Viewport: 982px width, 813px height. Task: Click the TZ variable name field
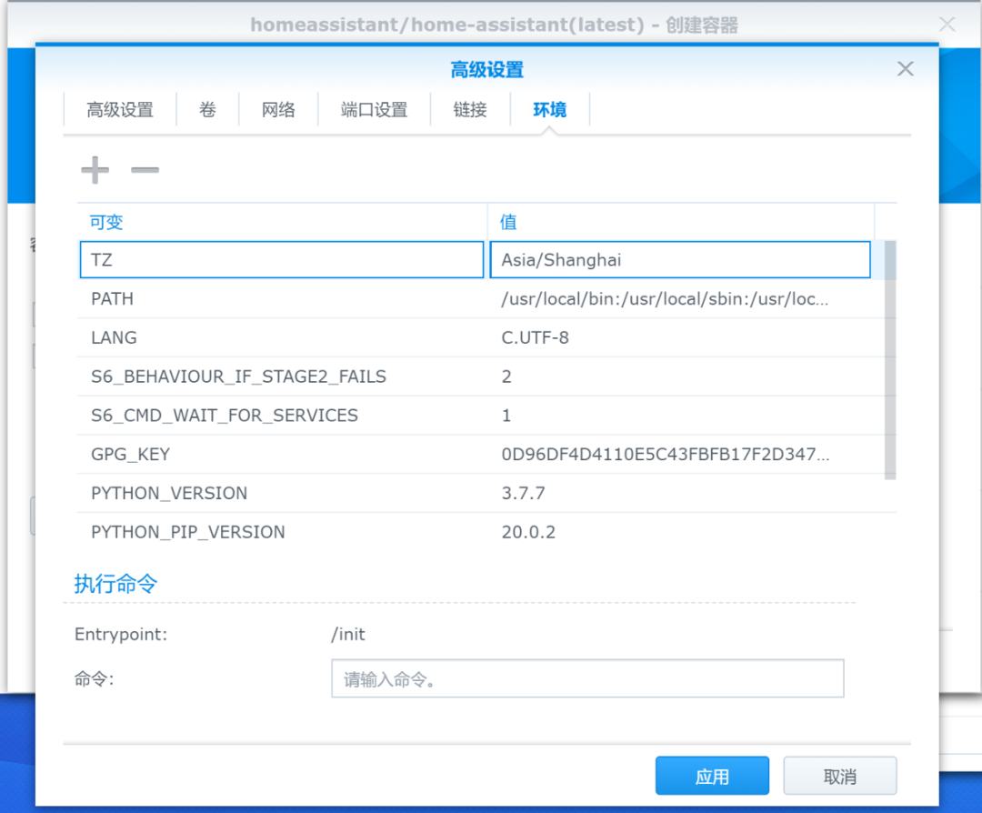click(x=282, y=259)
